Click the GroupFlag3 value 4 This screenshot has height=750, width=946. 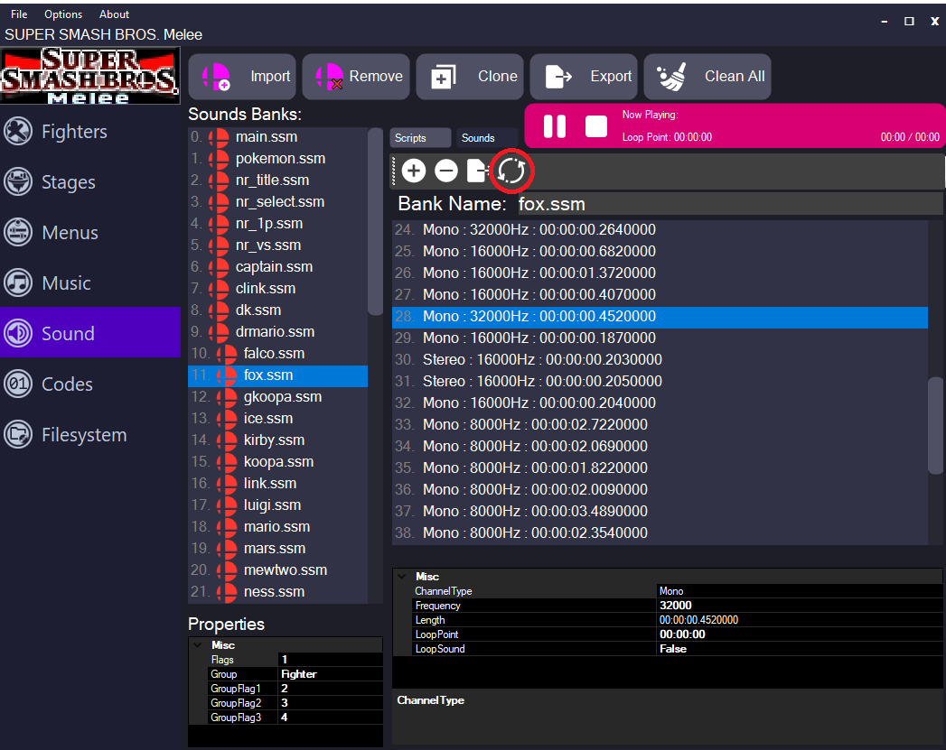pyautogui.click(x=330, y=718)
